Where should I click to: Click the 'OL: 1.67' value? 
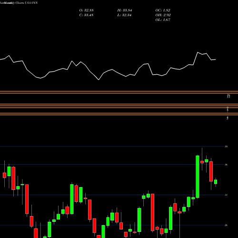pyautogui.click(x=163, y=20)
